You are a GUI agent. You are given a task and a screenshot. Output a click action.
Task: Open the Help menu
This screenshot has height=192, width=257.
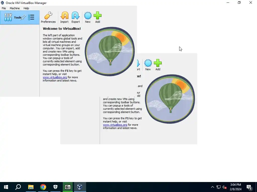[x=26, y=8]
